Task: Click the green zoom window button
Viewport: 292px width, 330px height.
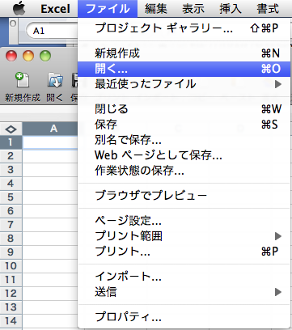Action: pyautogui.click(x=45, y=56)
